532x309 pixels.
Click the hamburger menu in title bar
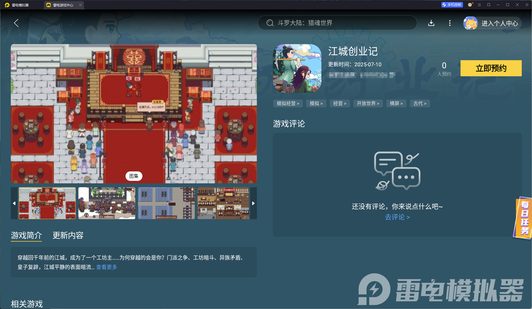[479, 5]
